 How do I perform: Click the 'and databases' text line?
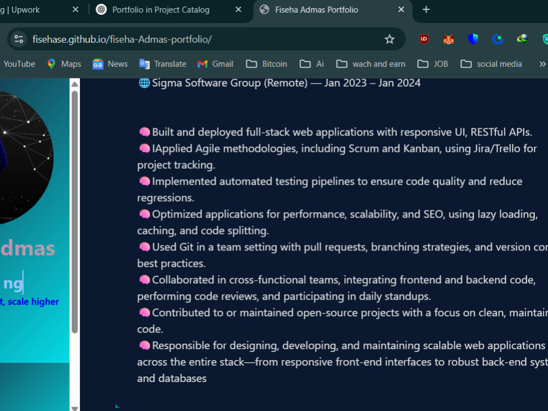[172, 379]
